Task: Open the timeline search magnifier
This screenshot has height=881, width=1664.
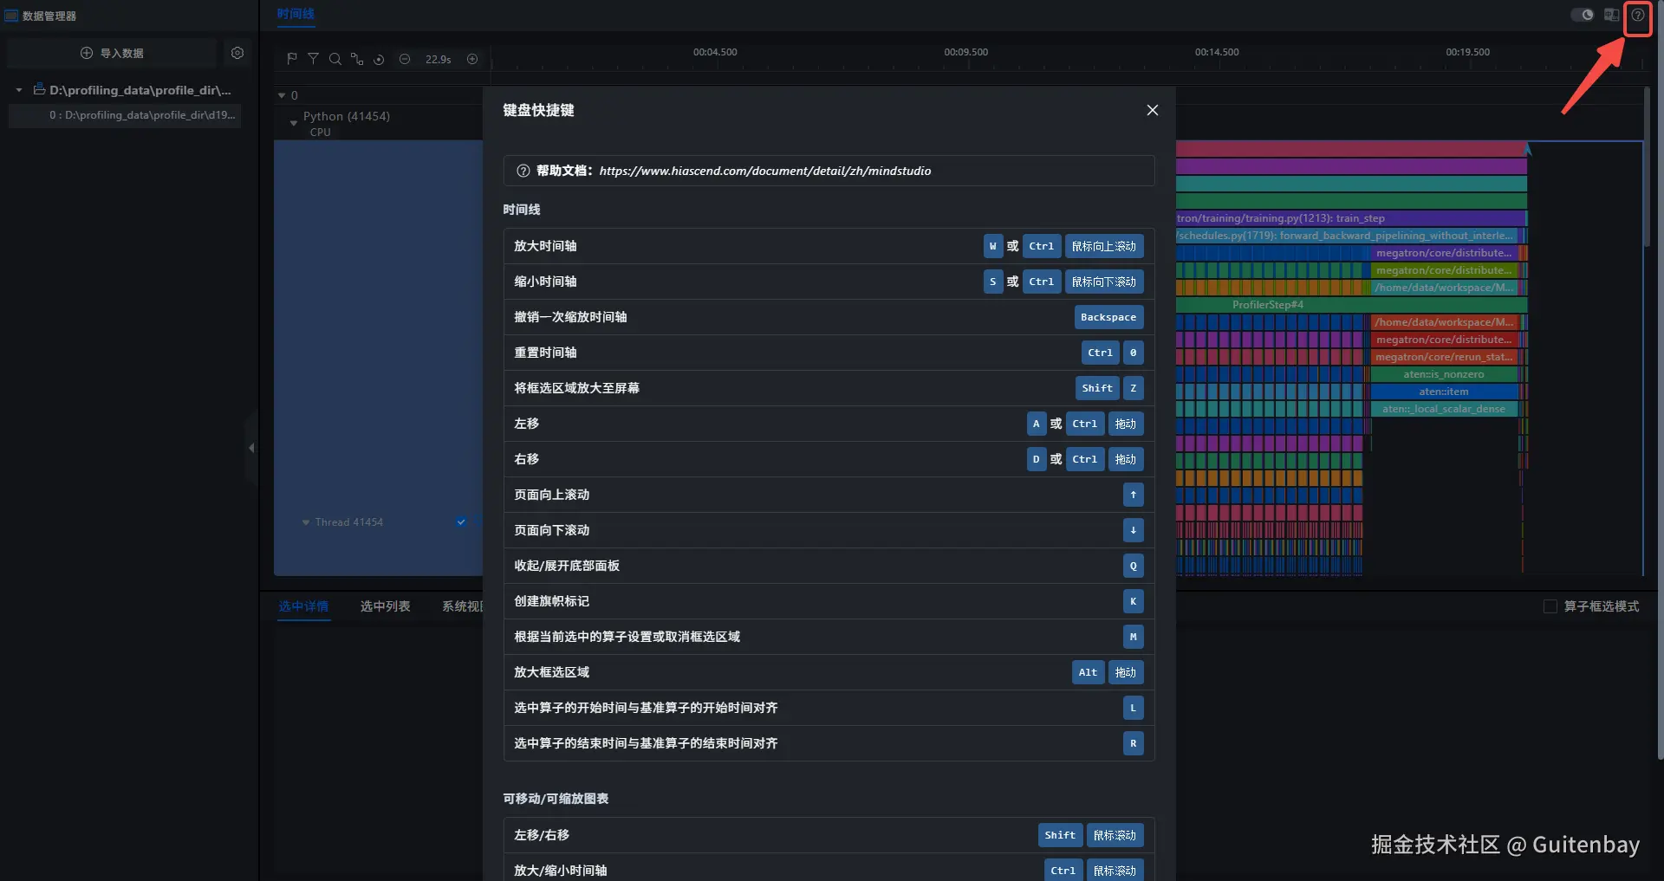Action: (335, 59)
